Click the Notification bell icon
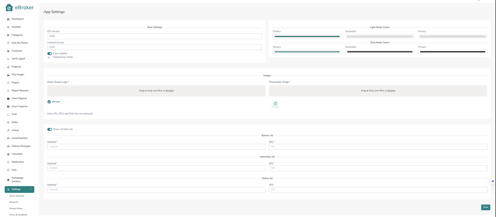This screenshot has height=217, width=496. (x=8, y=162)
